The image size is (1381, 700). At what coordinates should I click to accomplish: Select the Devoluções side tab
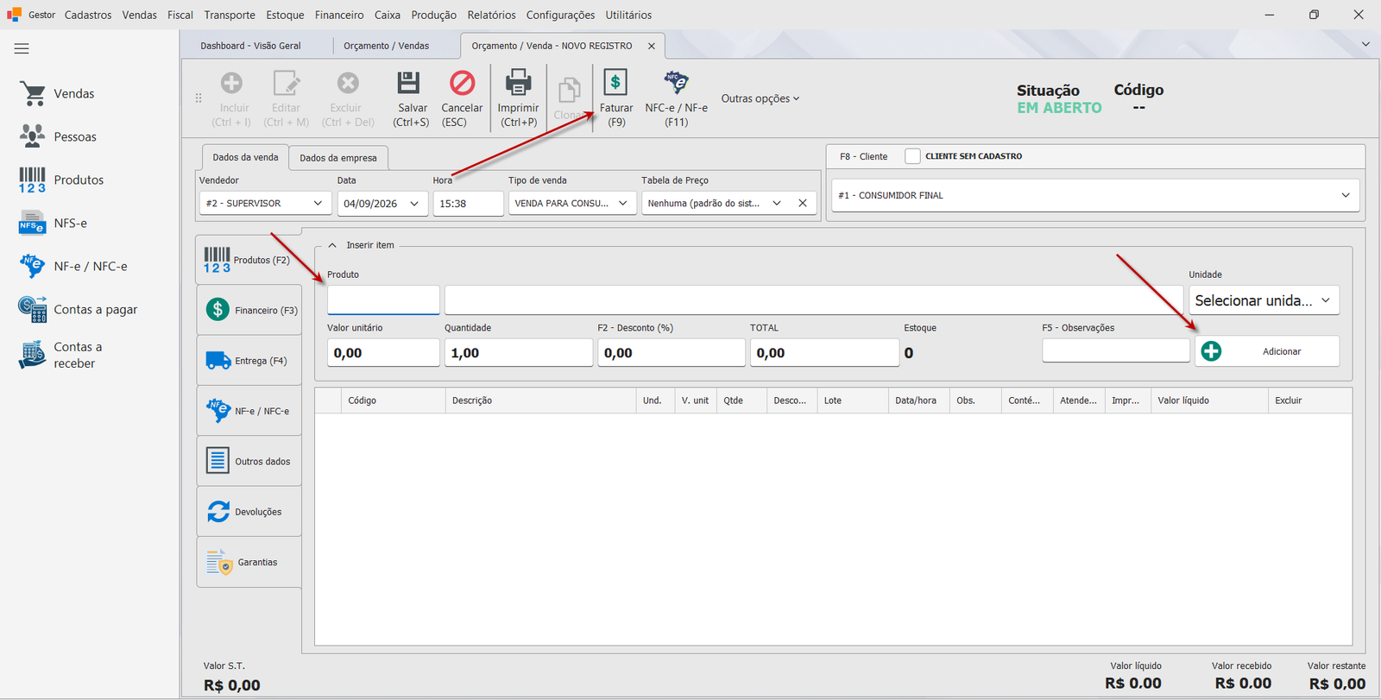pyautogui.click(x=249, y=512)
